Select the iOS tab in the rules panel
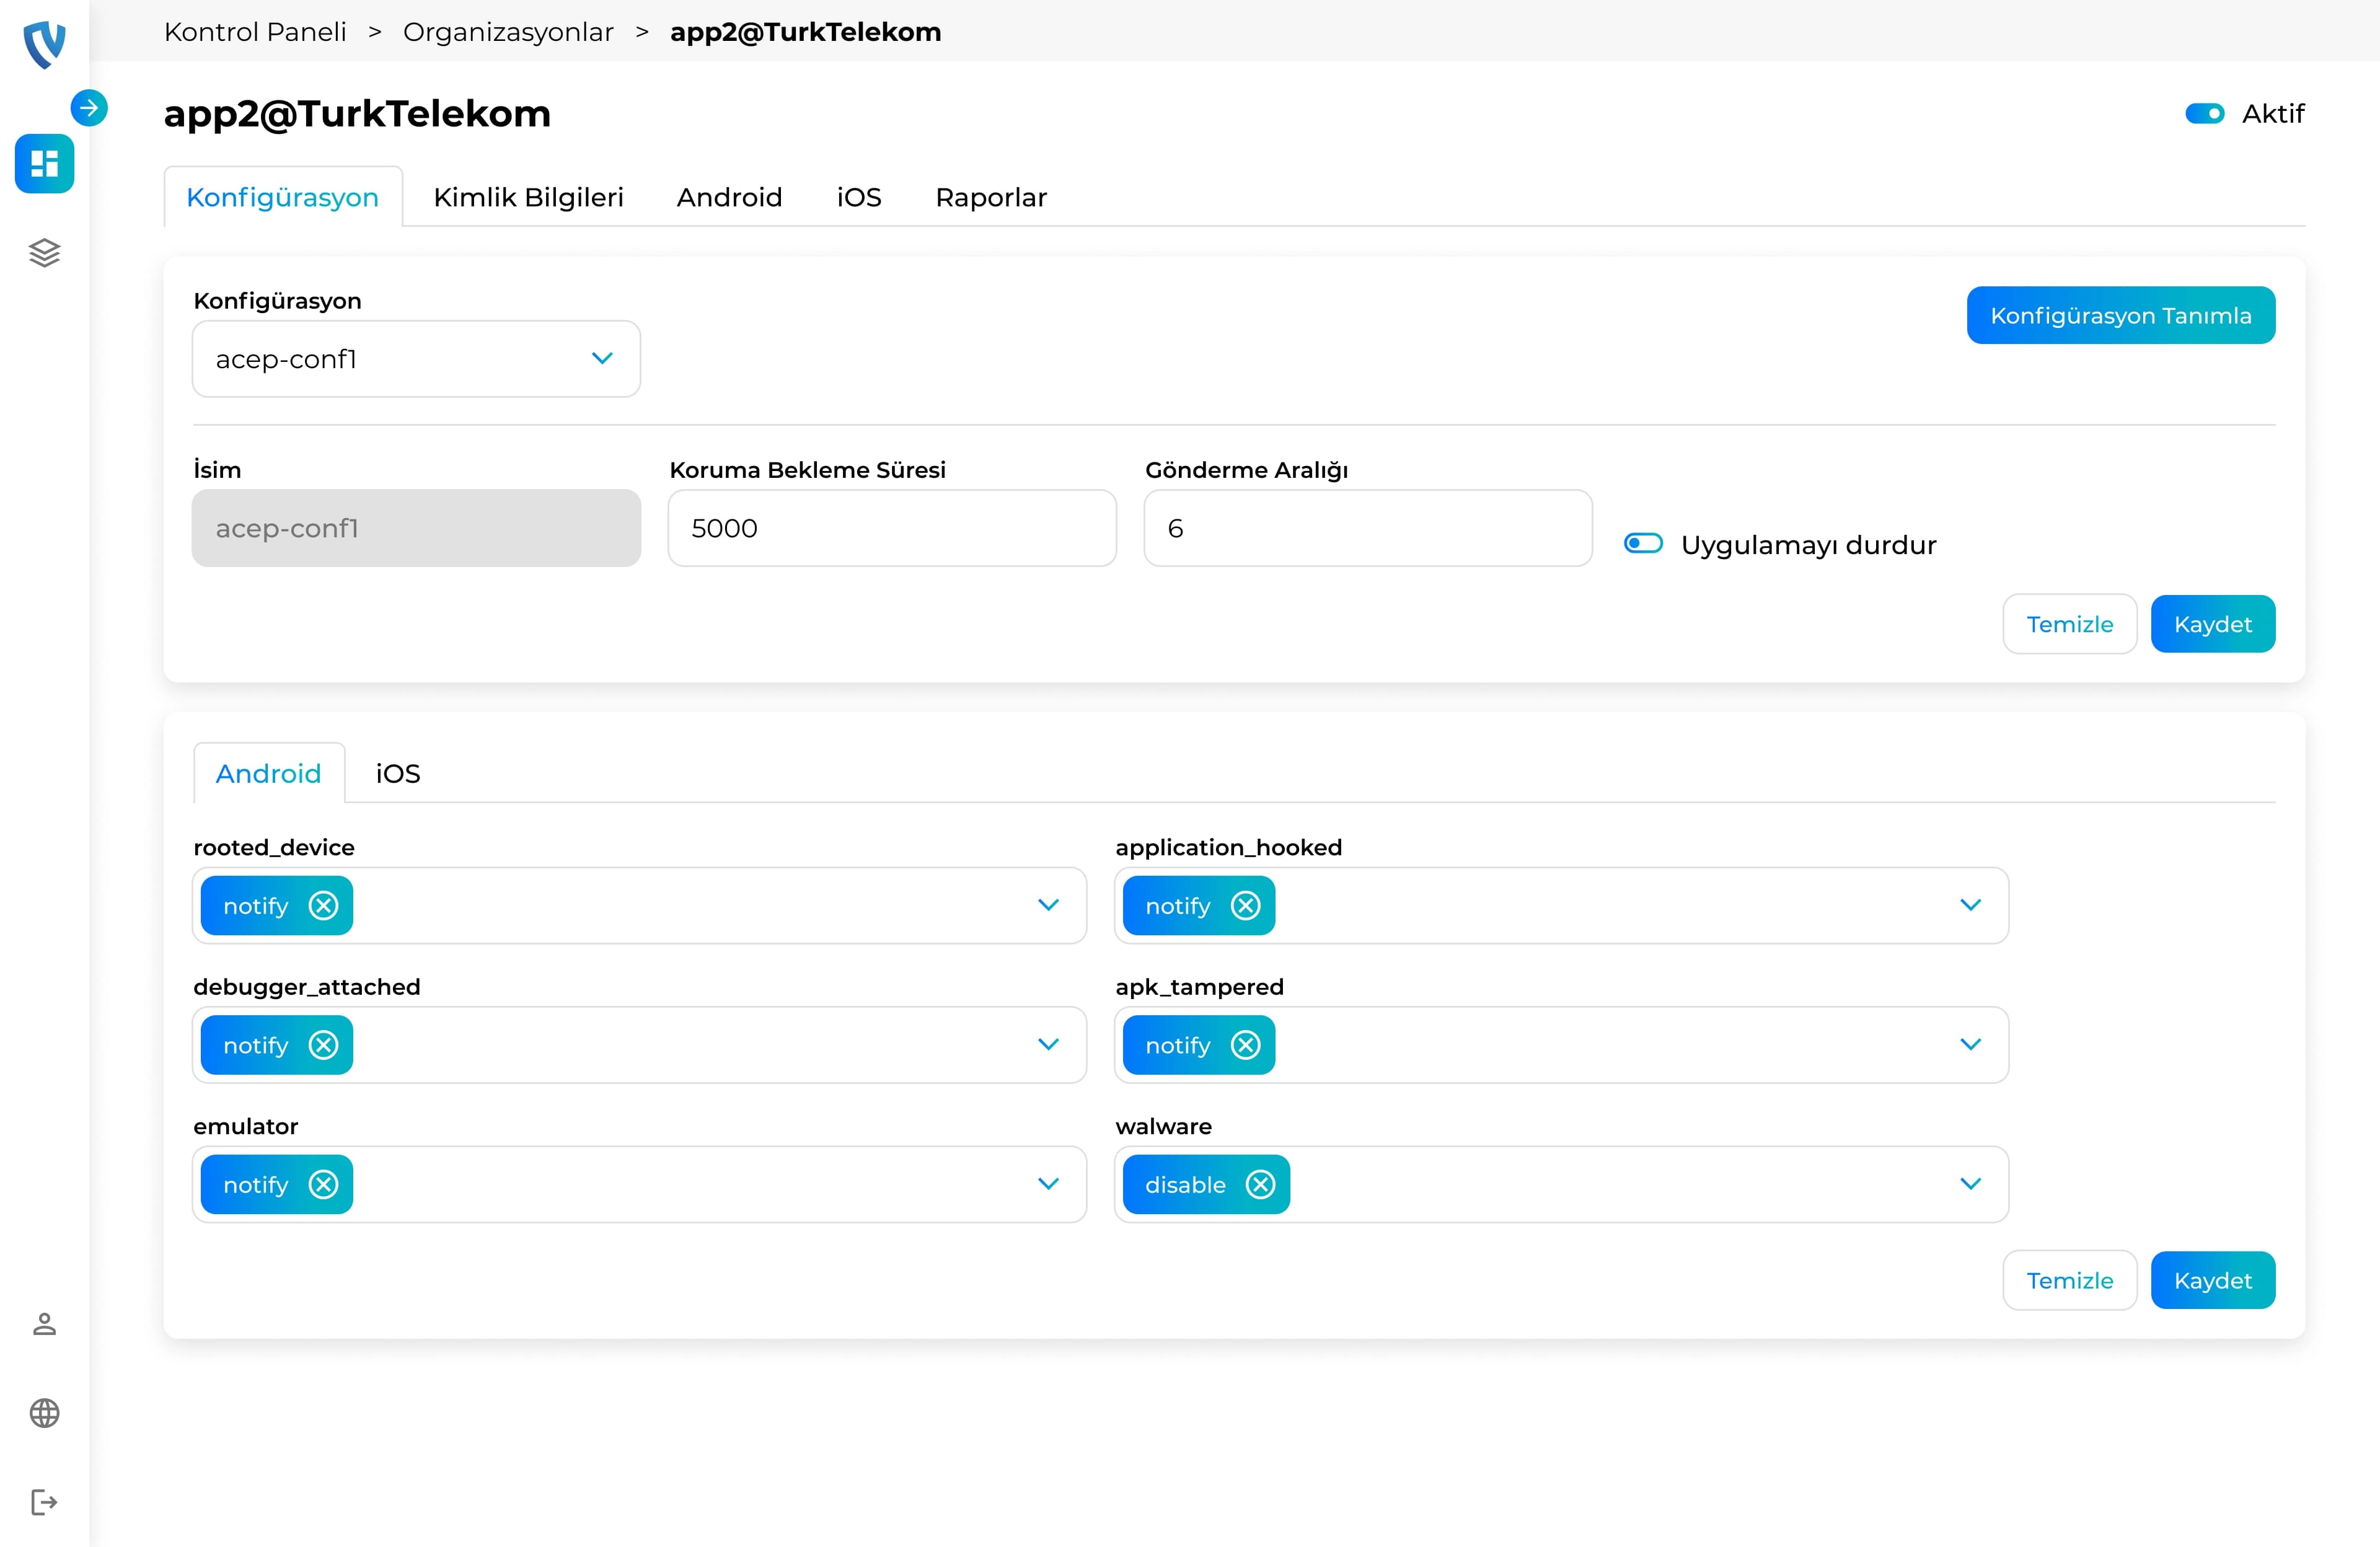2380x1547 pixels. pyautogui.click(x=398, y=773)
